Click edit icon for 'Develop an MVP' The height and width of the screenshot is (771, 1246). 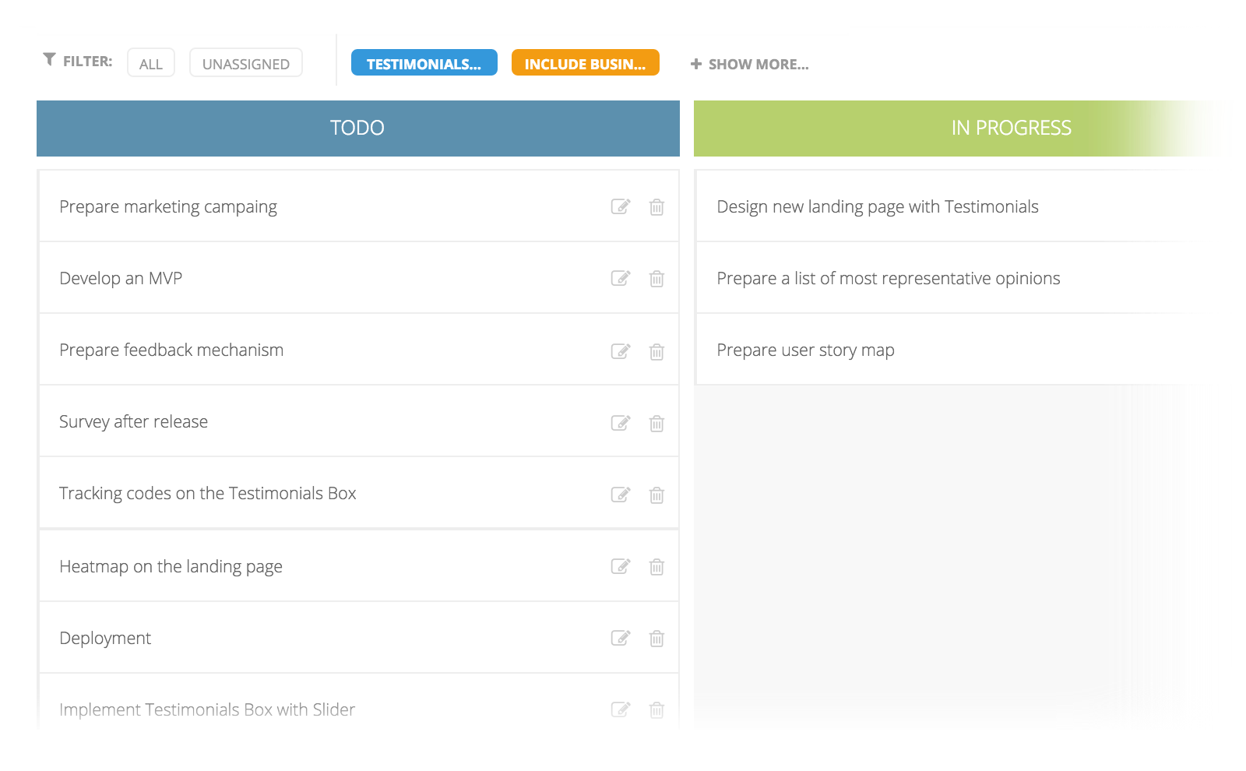tap(620, 278)
